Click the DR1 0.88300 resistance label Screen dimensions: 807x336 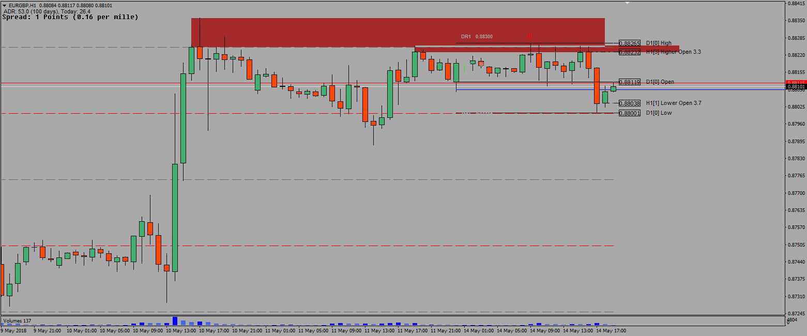click(477, 37)
